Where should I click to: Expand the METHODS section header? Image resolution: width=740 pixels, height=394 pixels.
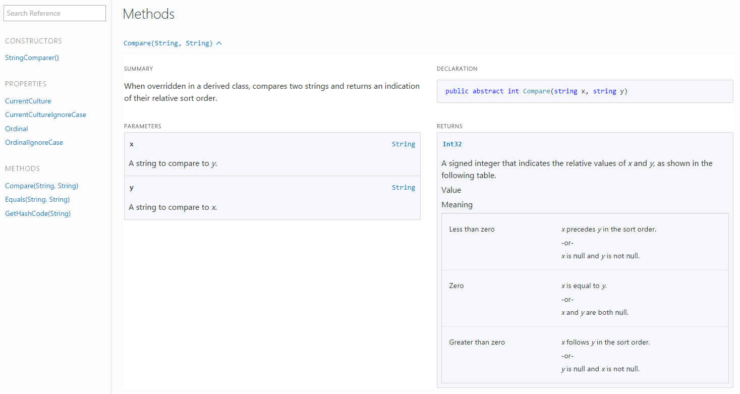pyautogui.click(x=22, y=168)
